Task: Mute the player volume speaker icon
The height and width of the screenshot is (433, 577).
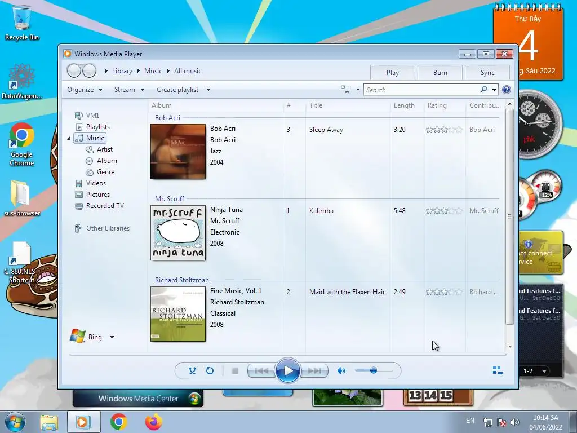Action: (341, 371)
